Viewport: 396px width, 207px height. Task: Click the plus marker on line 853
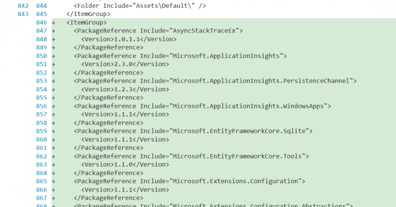pos(54,81)
